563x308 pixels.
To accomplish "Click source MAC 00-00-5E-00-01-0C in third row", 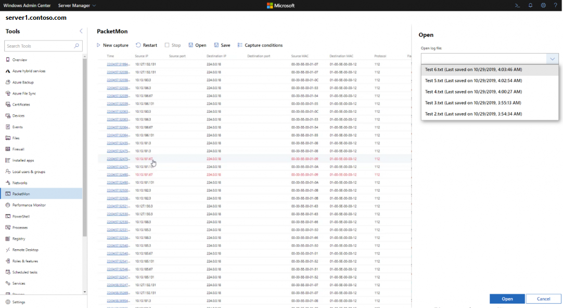I will coord(304,80).
